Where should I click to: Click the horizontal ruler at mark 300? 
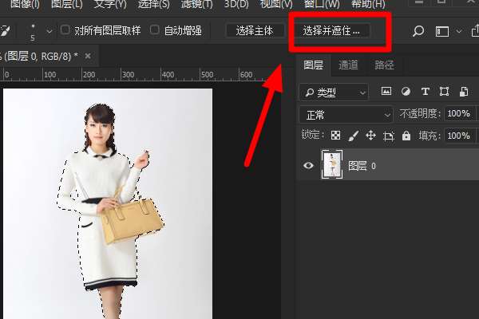[128, 75]
